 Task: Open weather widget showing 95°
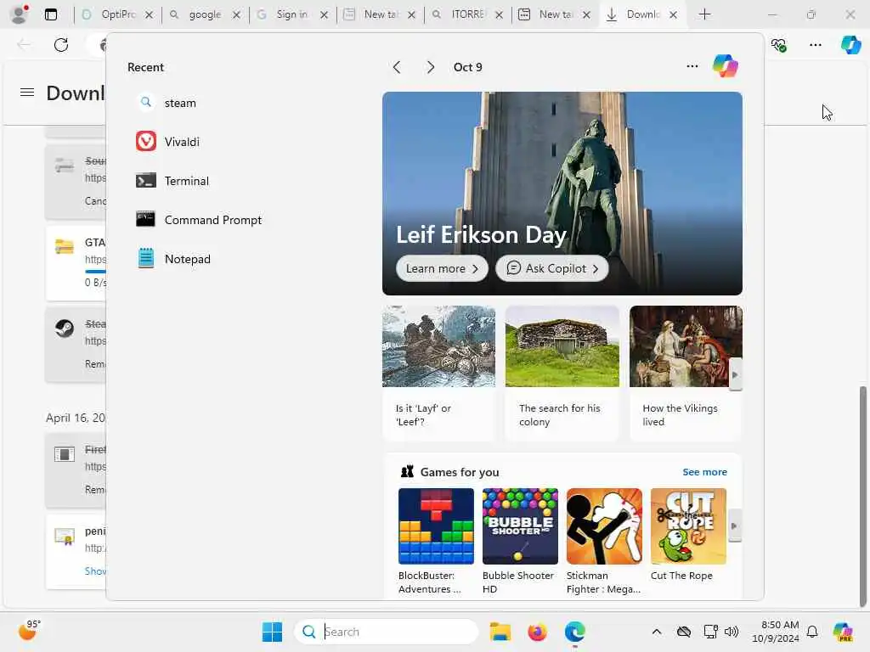coord(28,631)
